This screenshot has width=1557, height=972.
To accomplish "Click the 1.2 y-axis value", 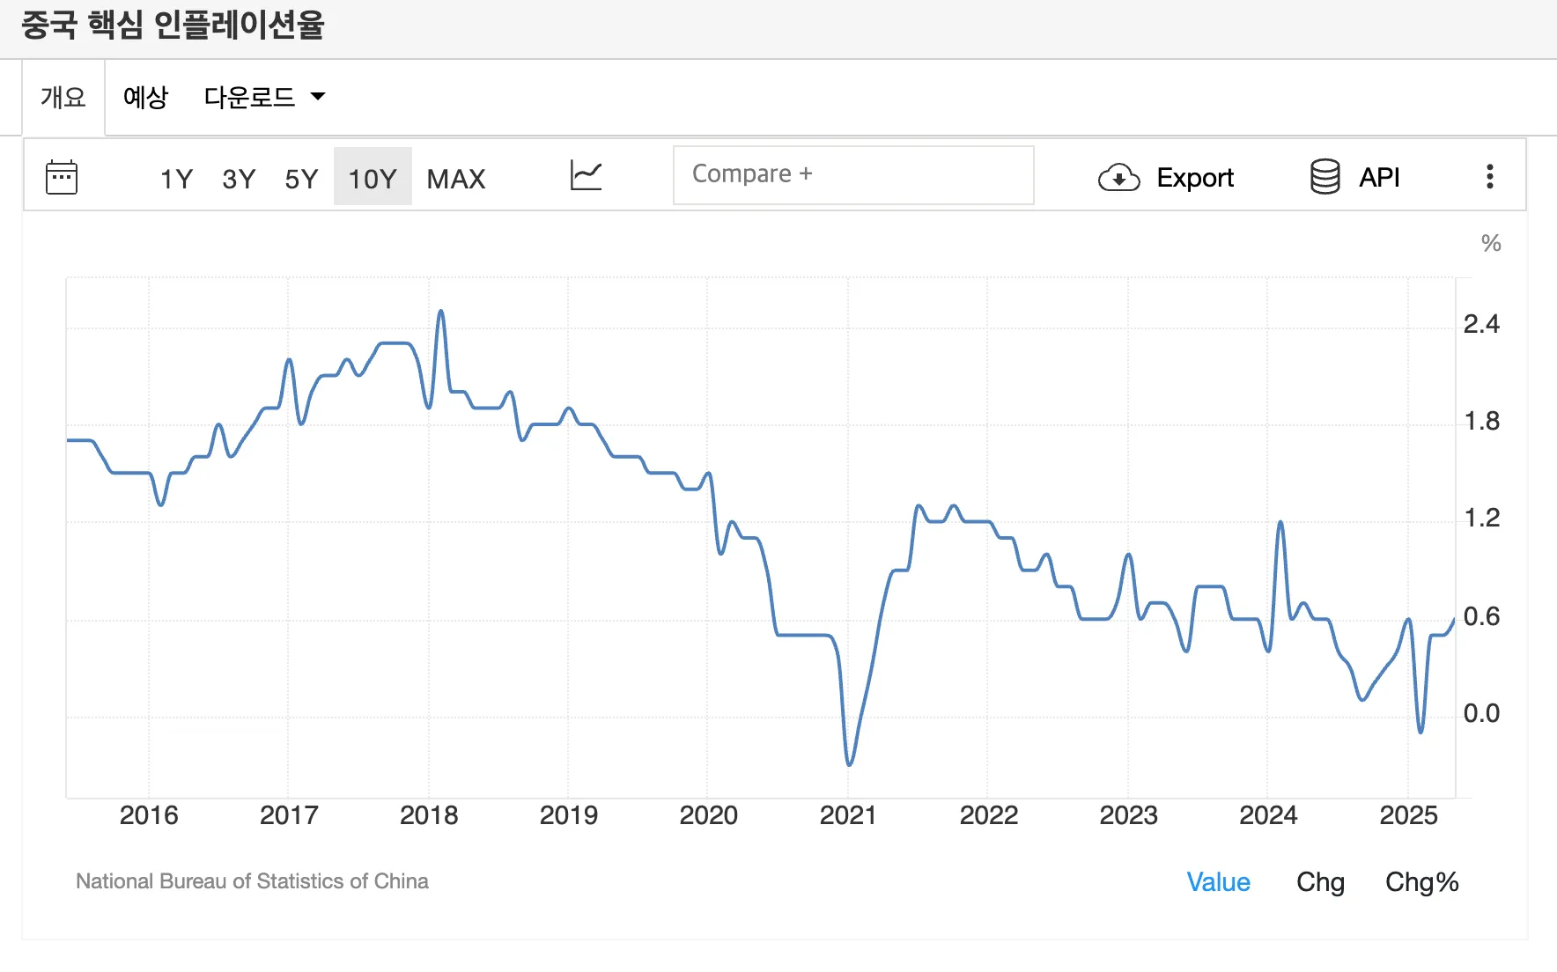I will [x=1481, y=518].
